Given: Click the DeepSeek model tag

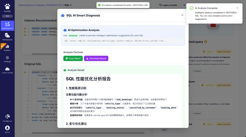Looking at the screenshot, I should 73,35.
